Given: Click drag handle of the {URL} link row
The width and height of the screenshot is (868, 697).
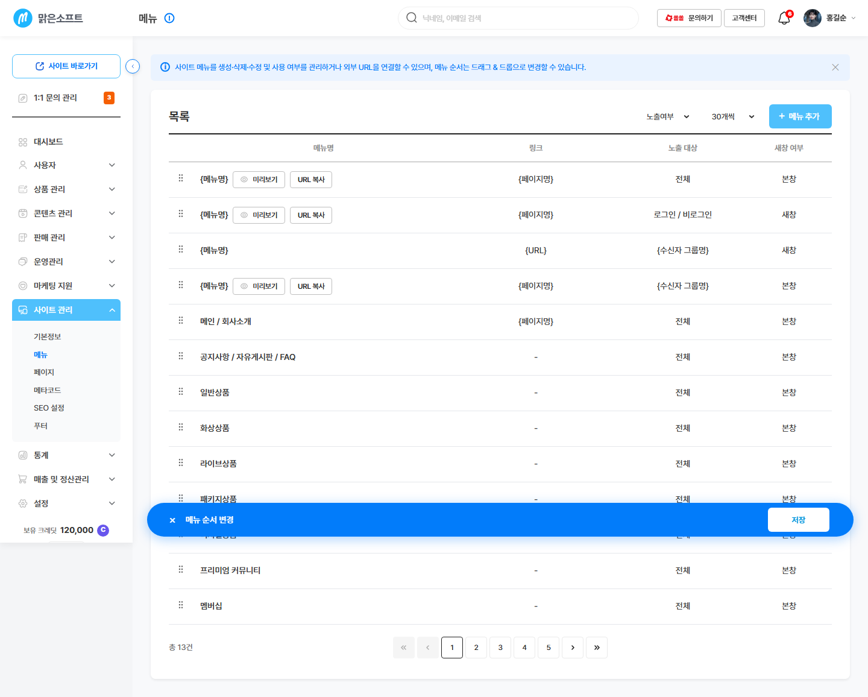Looking at the screenshot, I should click(x=181, y=250).
